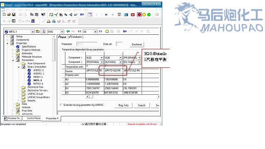The height and width of the screenshot is (149, 265).
Task: Open the NRTL-1 navigation dropdown
Action: coord(33,31)
